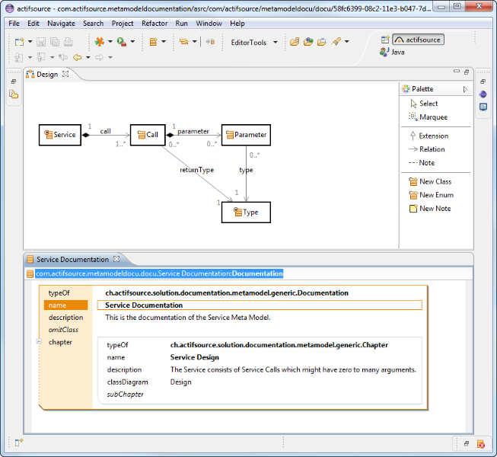Image resolution: width=497 pixels, height=457 pixels.
Task: Collapse the Palette panel arrow
Action: [x=465, y=89]
